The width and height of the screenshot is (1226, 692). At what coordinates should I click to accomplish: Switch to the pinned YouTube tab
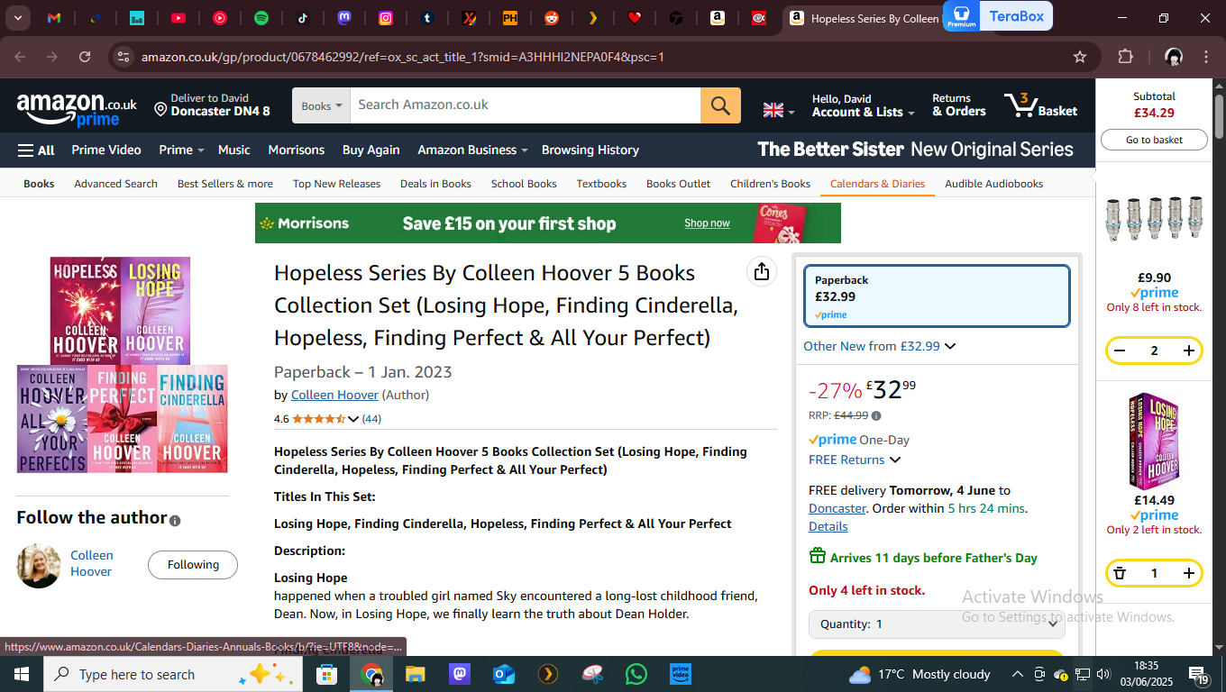click(x=178, y=18)
